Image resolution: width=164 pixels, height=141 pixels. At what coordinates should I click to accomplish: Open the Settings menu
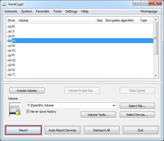click(x=71, y=11)
